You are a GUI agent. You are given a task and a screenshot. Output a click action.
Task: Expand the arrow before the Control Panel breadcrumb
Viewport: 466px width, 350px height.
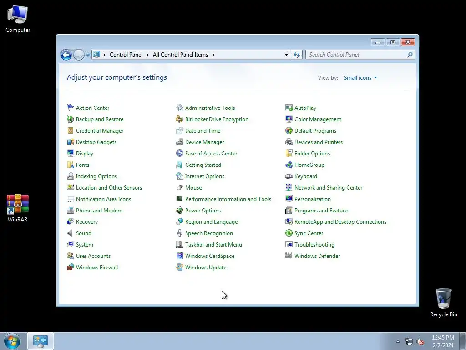tap(105, 55)
